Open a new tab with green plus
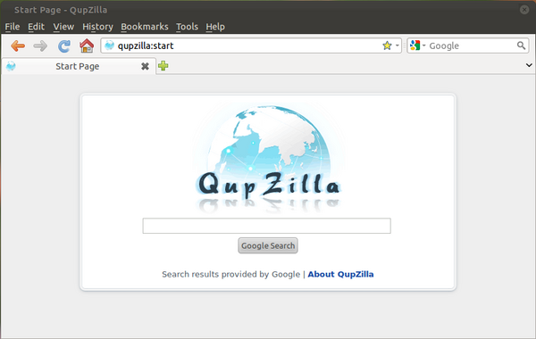Viewport: 536px width, 339px height. (163, 65)
